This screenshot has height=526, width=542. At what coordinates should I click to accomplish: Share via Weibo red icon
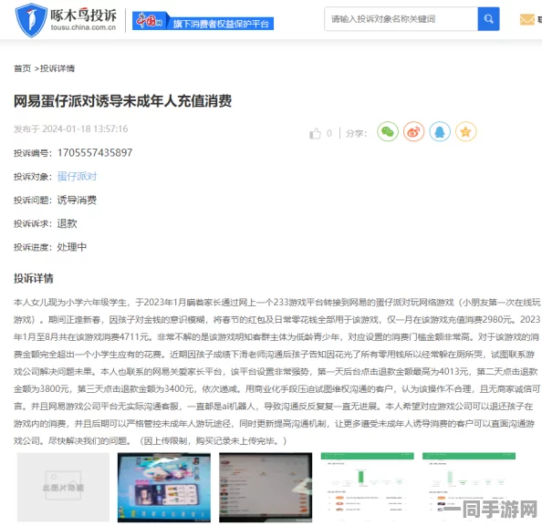[413, 131]
